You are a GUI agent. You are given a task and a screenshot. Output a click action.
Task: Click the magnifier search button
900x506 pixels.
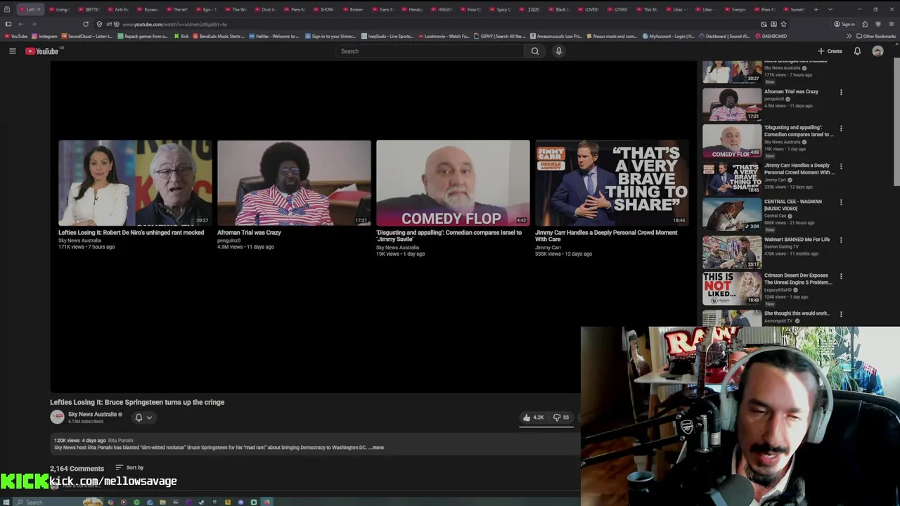(x=535, y=51)
